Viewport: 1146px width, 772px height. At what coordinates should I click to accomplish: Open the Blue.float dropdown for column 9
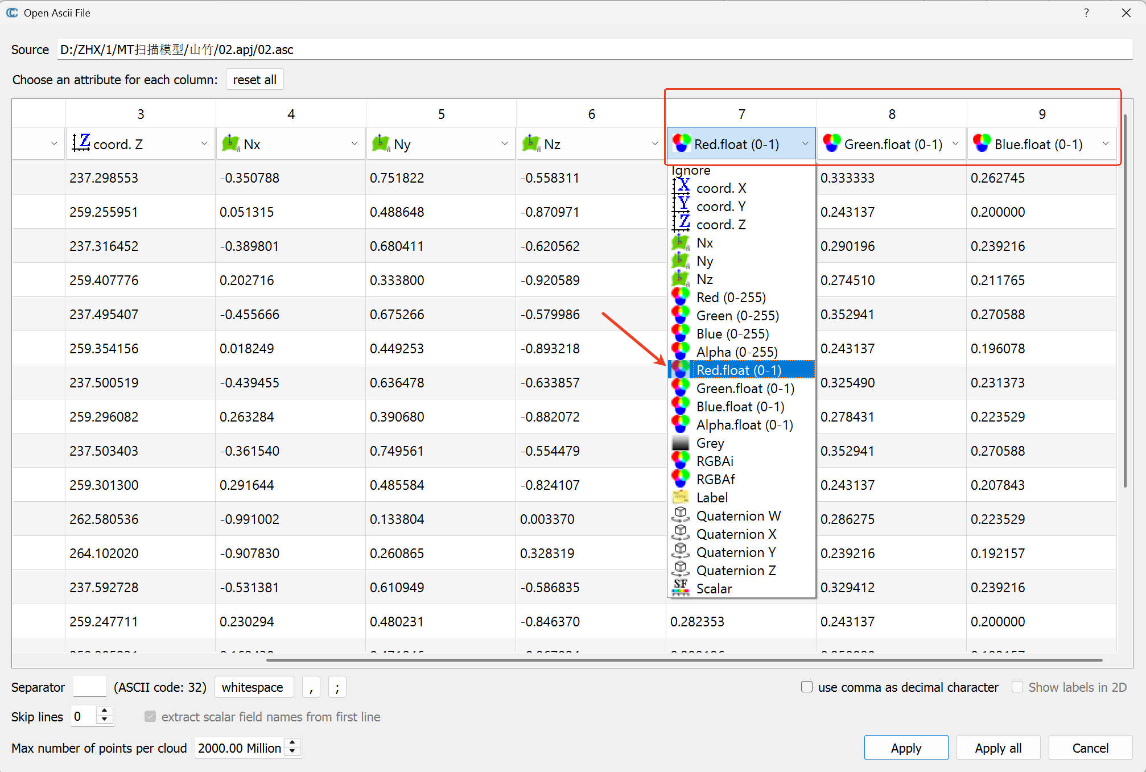tap(1106, 143)
